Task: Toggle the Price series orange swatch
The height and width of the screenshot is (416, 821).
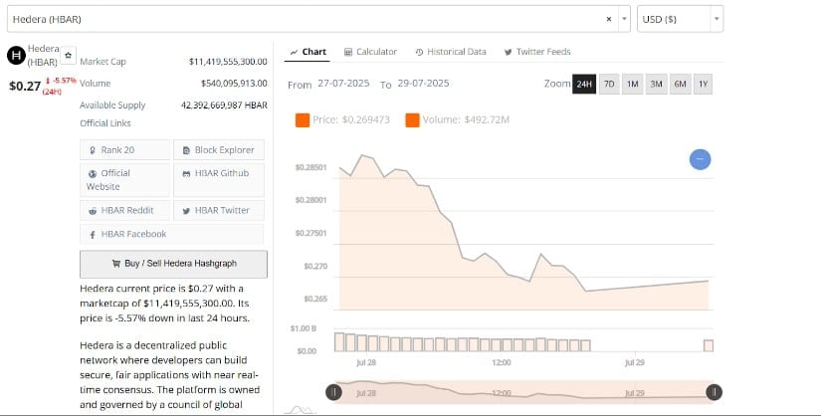Action: click(303, 120)
